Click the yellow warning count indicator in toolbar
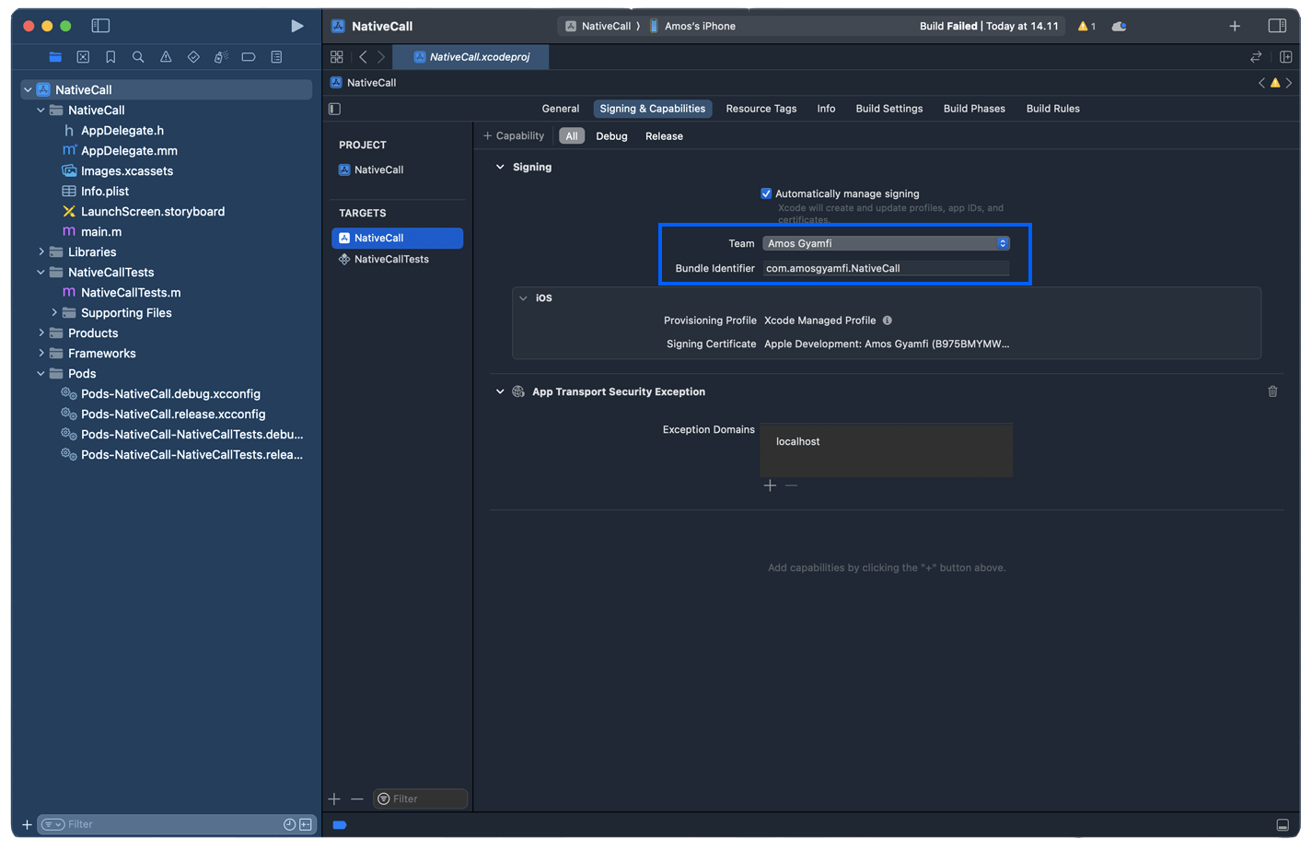 tap(1086, 27)
